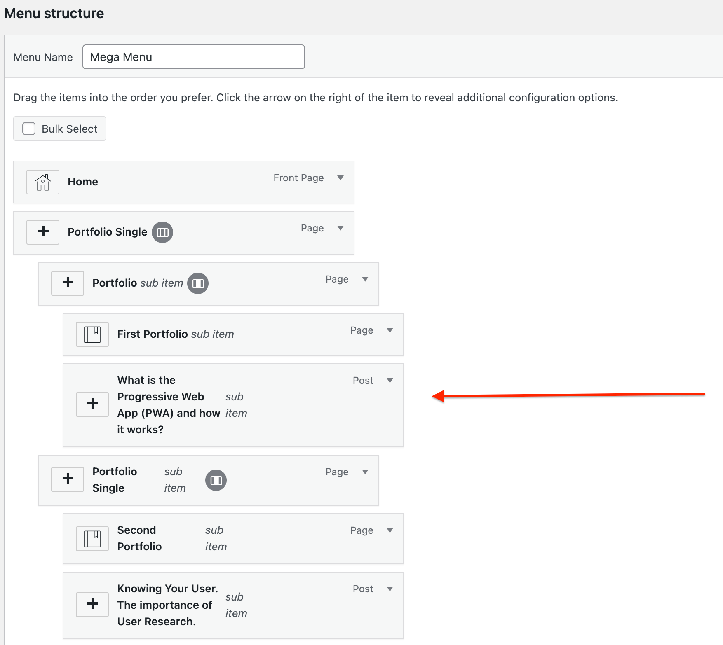
Task: Expand the Home Front Page item options
Action: (x=340, y=178)
